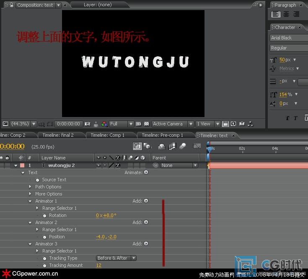Click Tracking Amount value 12
Screen dimensions: 308x279
pyautogui.click(x=98, y=265)
